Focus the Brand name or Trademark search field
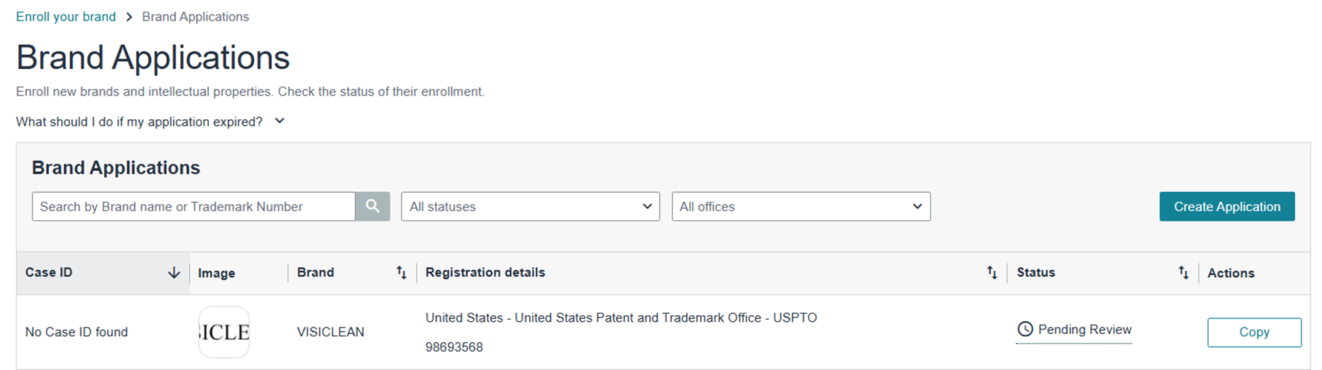 click(193, 207)
